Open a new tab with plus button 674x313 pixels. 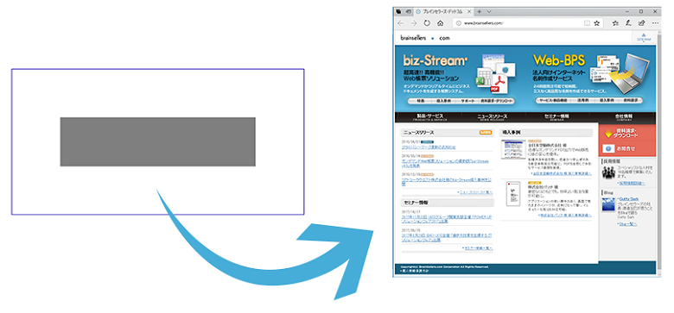pyautogui.click(x=480, y=11)
